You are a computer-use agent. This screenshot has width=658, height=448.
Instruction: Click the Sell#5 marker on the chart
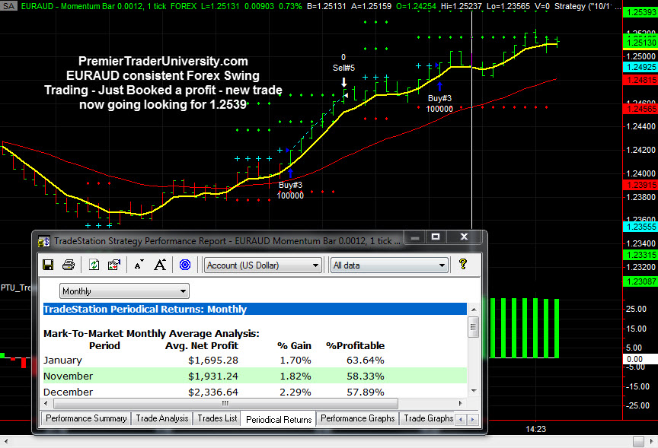pos(343,68)
